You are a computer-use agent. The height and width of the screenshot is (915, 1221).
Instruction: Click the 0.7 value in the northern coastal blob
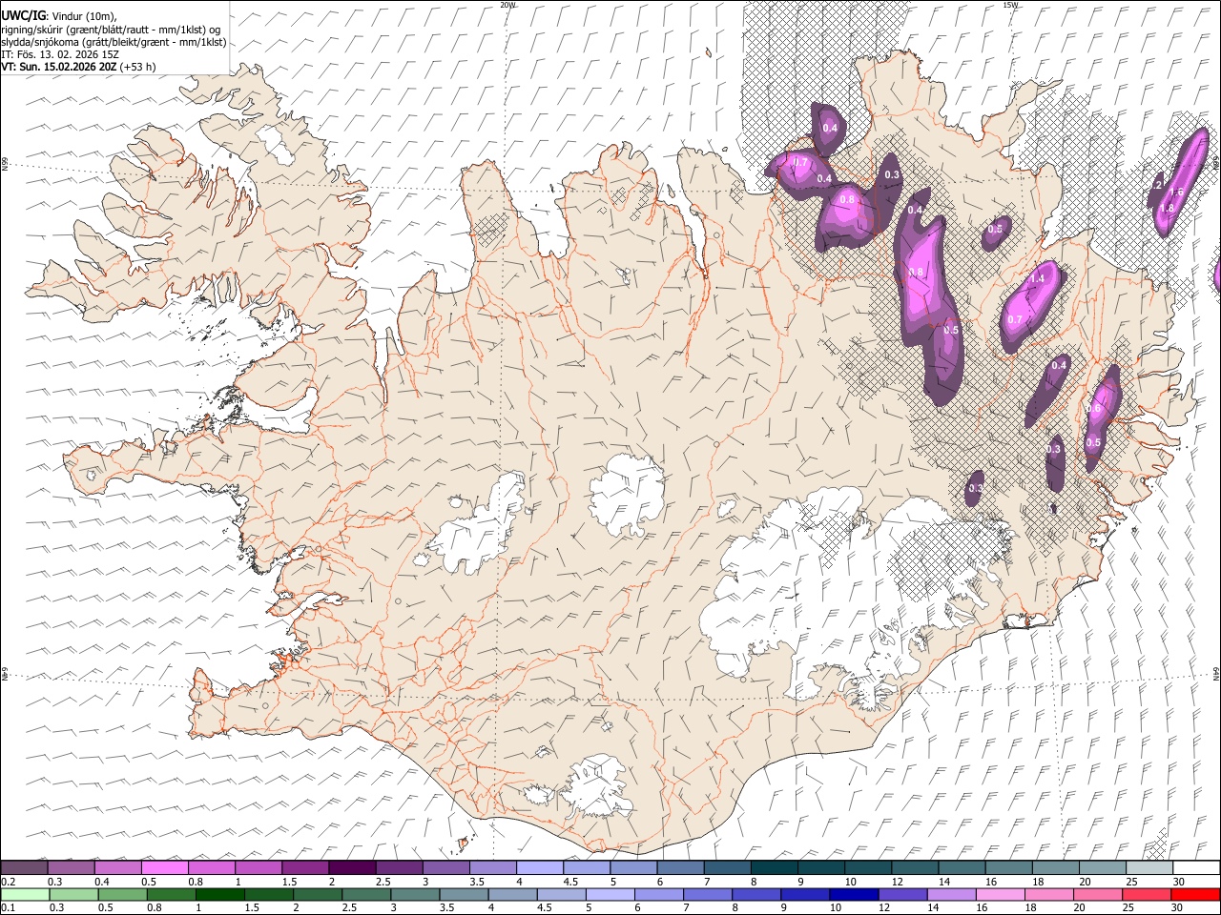[x=800, y=163]
